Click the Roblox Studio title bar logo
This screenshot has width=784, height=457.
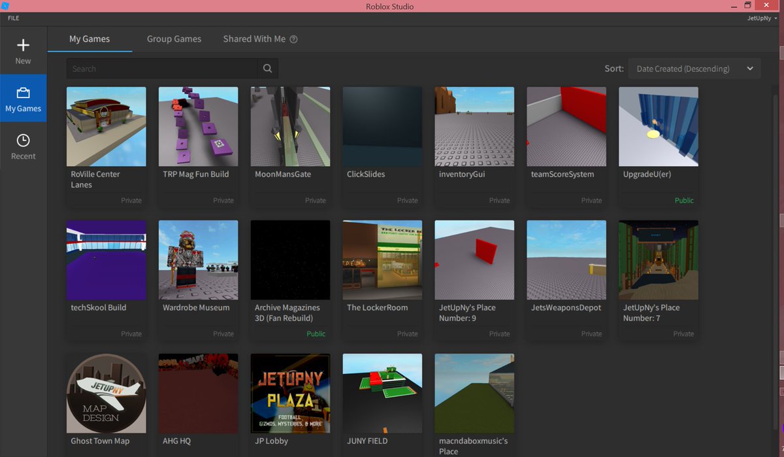7,5
